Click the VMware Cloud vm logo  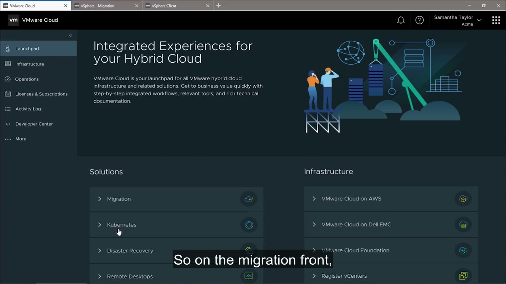pos(13,20)
